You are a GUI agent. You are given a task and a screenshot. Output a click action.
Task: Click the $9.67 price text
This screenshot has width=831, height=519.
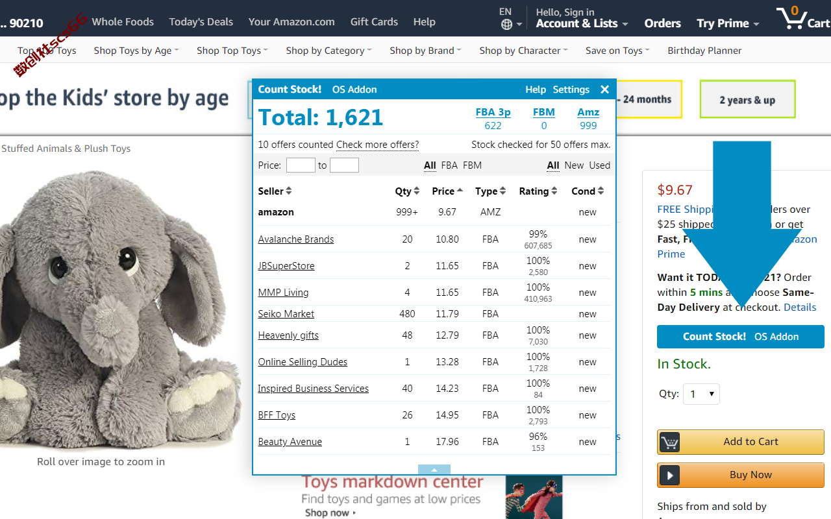point(675,190)
